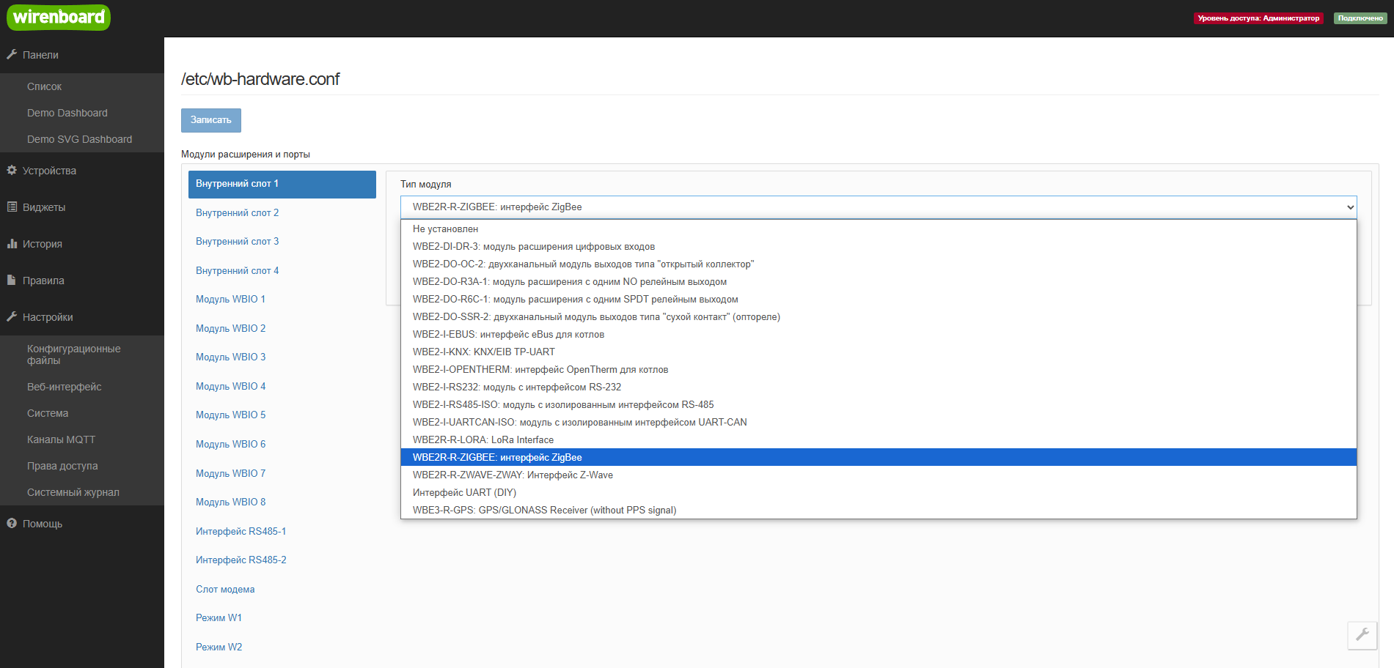Choose WBE2R-R-LORA LoRa Interface option
The image size is (1394, 668).
878,440
